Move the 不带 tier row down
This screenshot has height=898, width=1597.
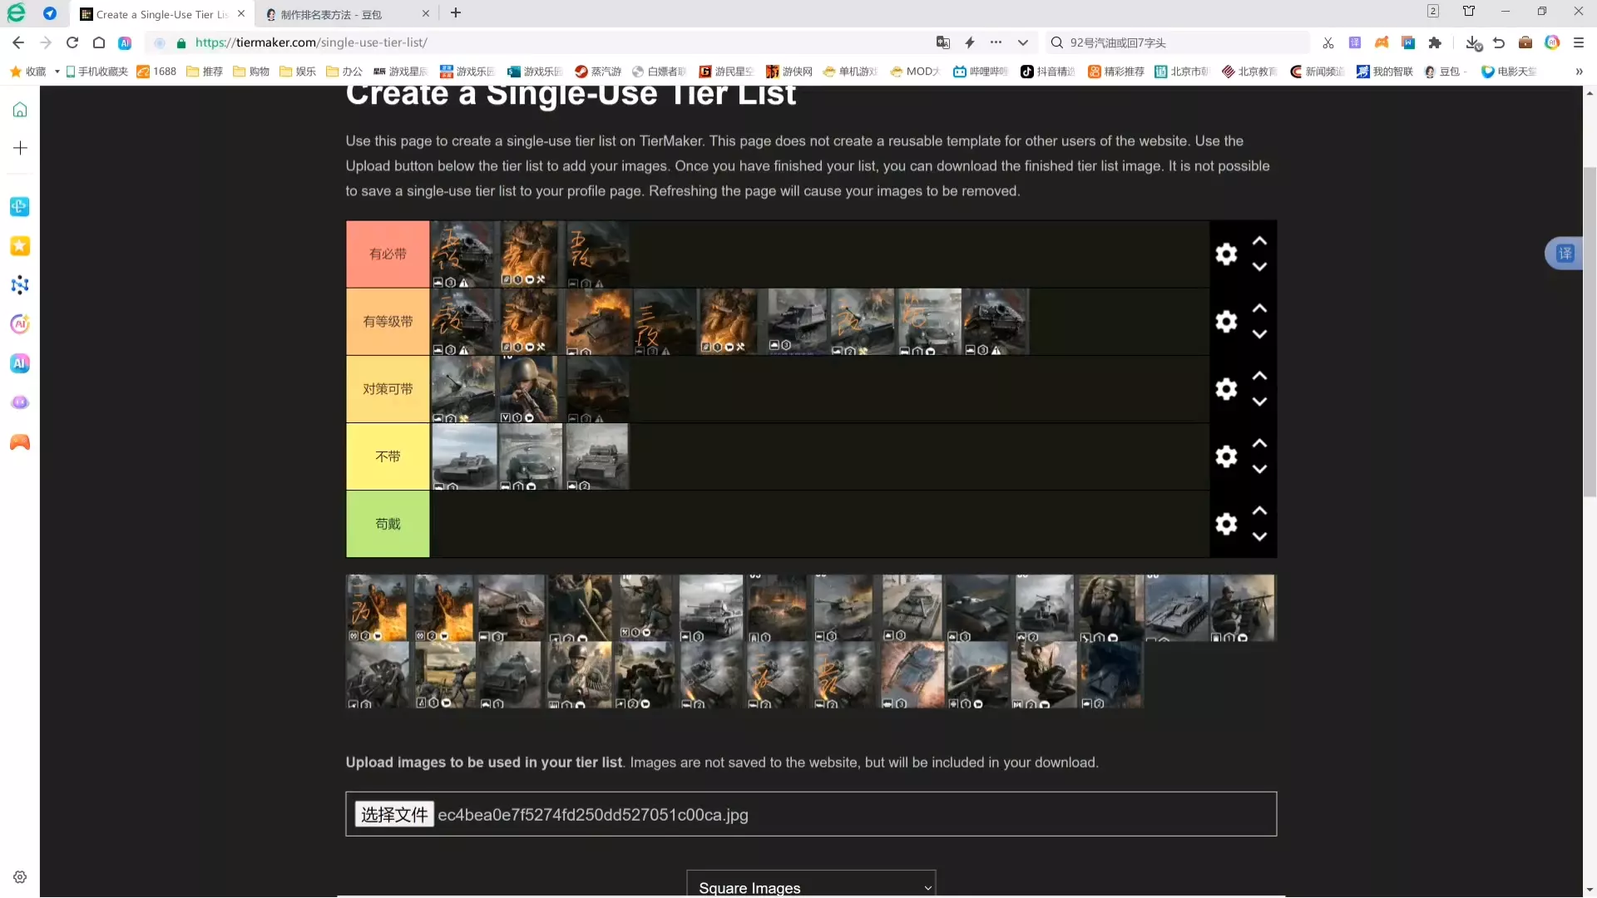(x=1259, y=469)
